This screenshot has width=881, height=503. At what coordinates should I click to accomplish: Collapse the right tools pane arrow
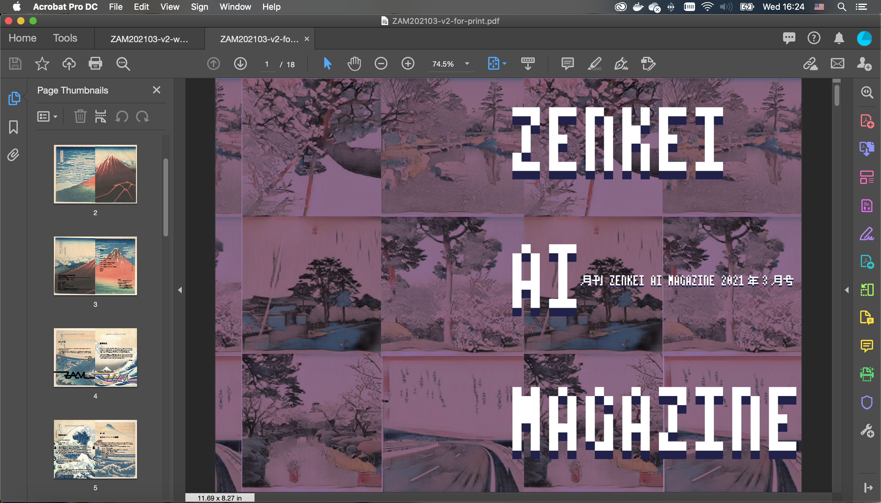[x=847, y=290]
